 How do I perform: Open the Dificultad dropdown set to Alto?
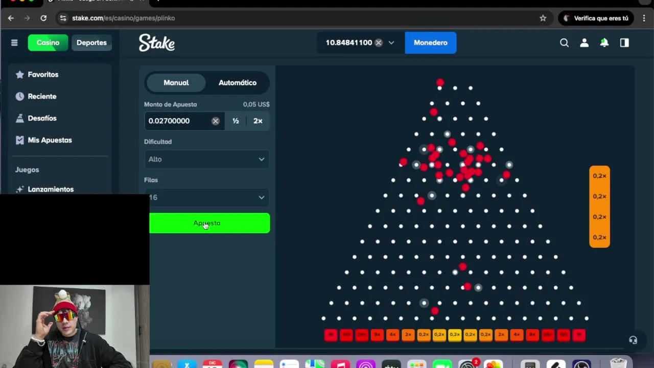pos(207,159)
